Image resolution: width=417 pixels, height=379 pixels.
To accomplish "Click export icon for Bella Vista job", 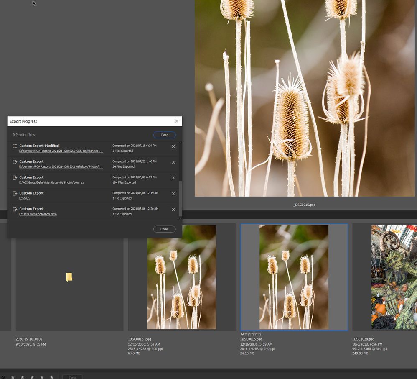I will tap(15, 178).
